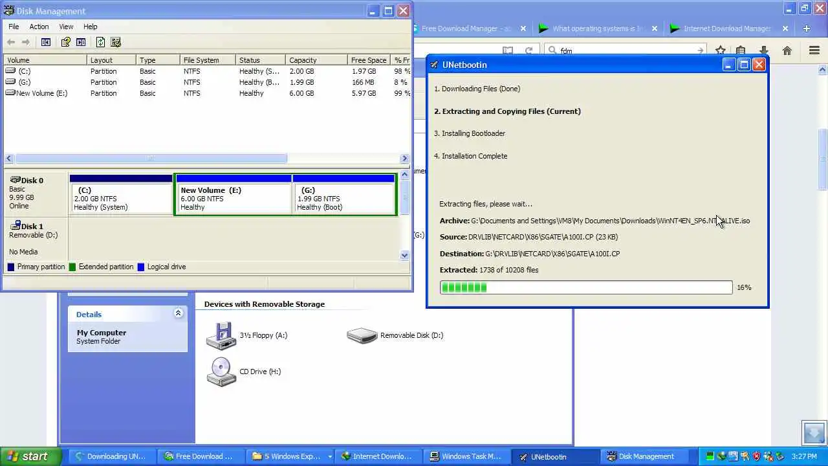Open browser bookmarks list icon
The image size is (828, 466).
tap(741, 50)
